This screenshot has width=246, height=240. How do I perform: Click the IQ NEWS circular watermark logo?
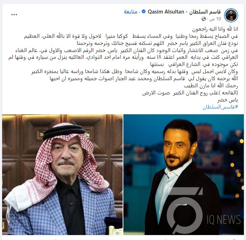tap(184, 210)
